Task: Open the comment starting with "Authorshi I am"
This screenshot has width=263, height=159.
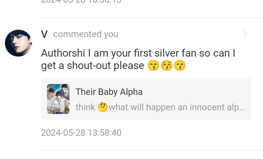Action: click(x=138, y=53)
